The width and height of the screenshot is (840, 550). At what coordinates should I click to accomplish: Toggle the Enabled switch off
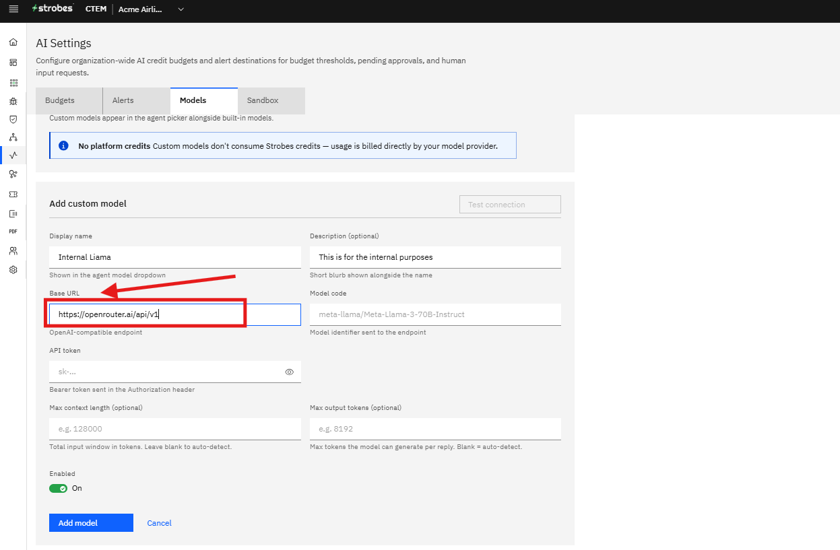[x=58, y=488]
